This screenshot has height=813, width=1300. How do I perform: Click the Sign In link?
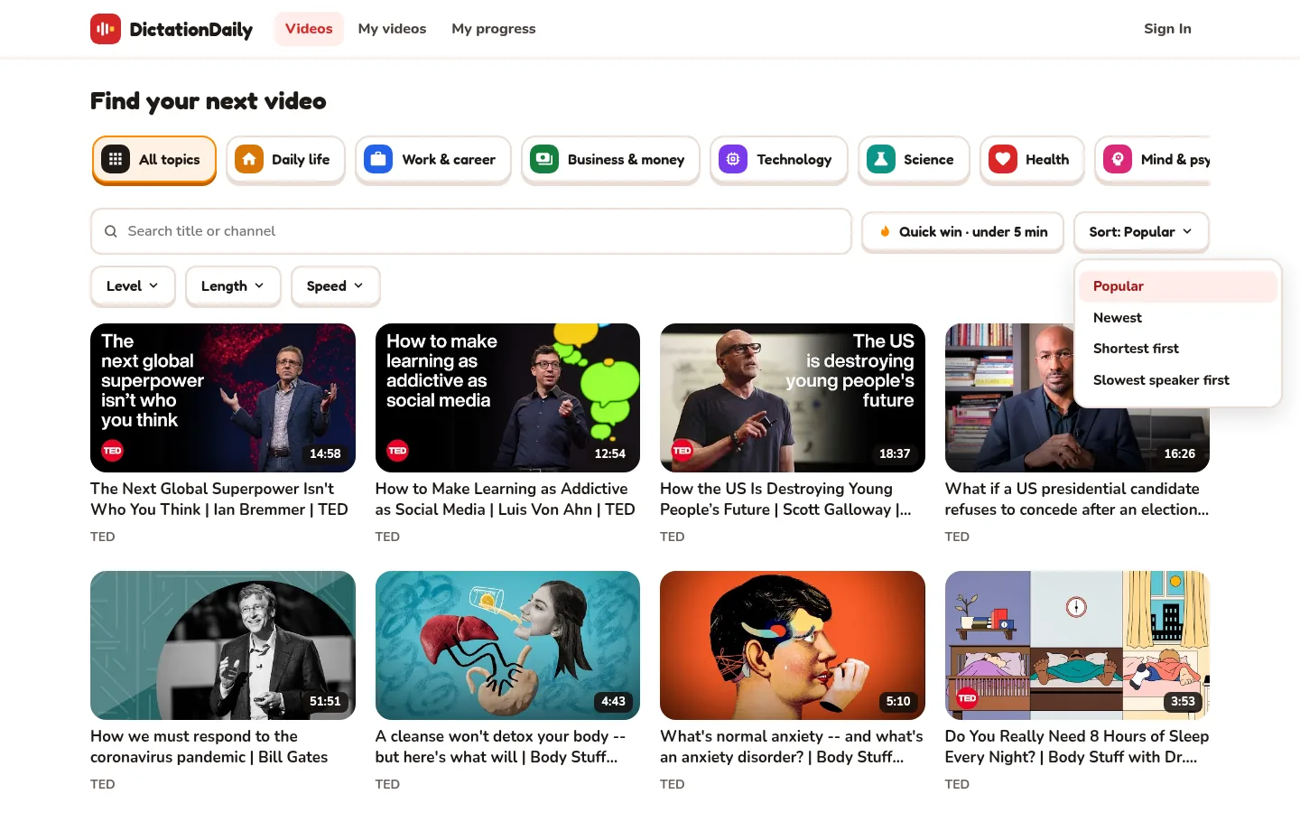1167,29
